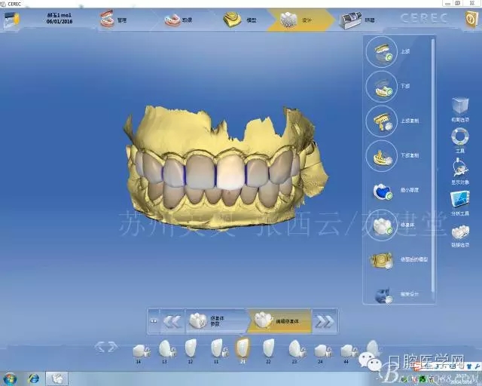Open the CEREC system menu at top-left
This screenshot has height=386, width=482.
[x=11, y=20]
